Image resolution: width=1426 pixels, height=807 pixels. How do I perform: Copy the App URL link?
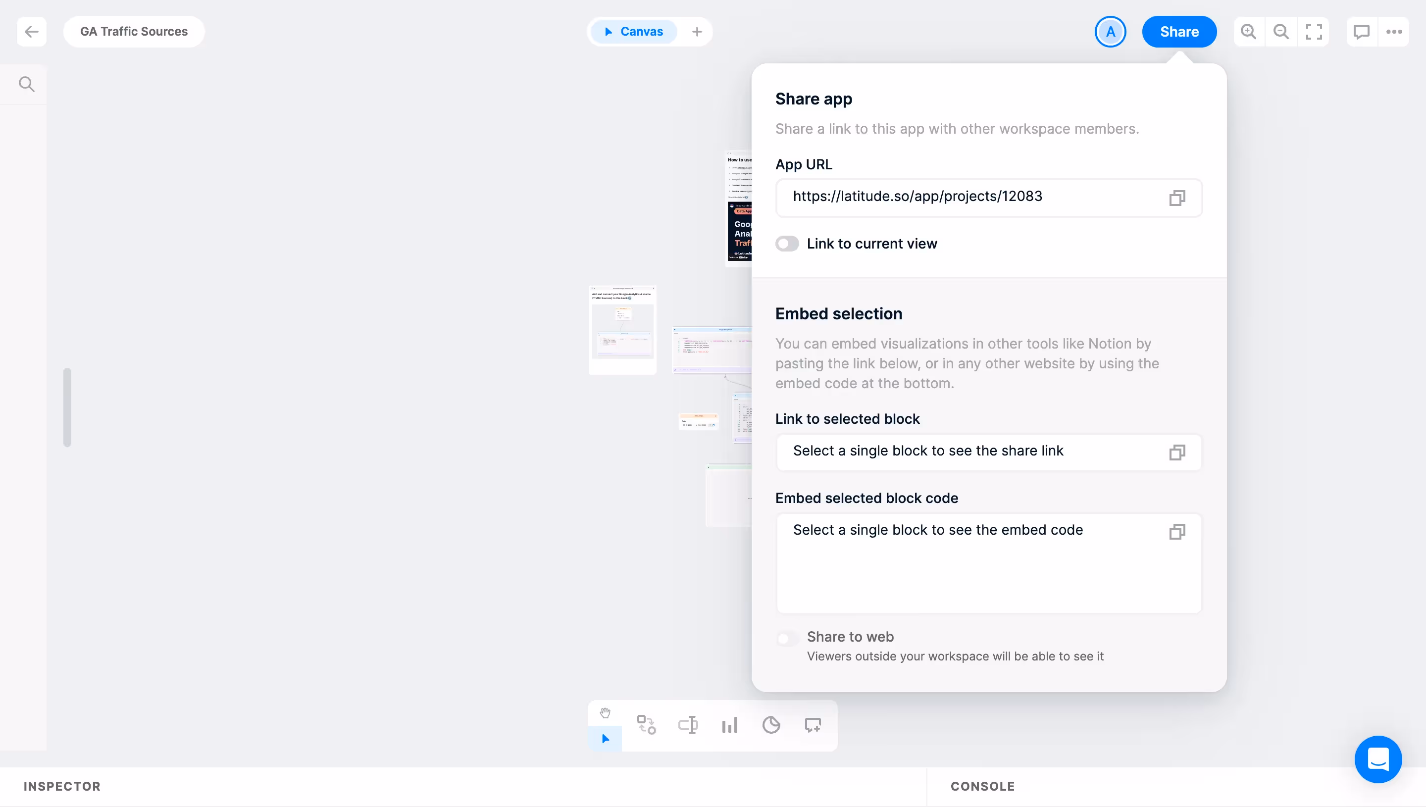(x=1177, y=198)
